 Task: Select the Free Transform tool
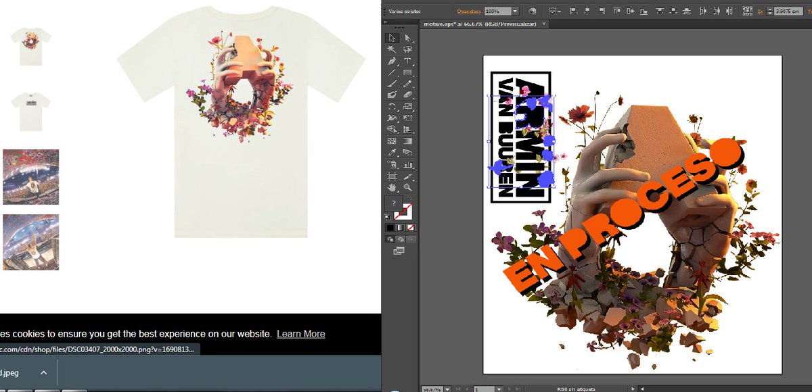(407, 118)
